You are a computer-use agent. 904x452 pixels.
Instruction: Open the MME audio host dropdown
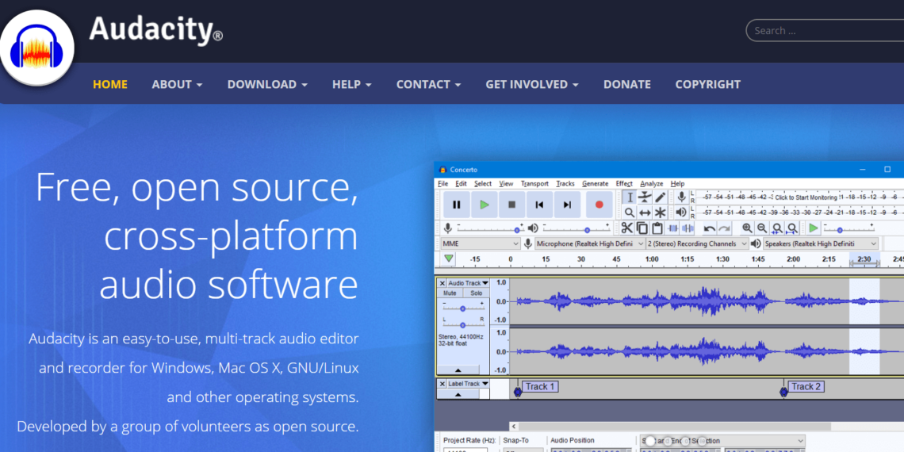click(x=481, y=243)
